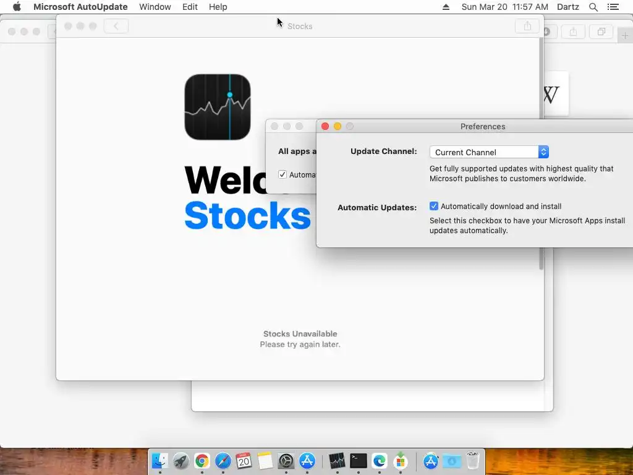Click the menu bar clock showing 11:57 AM

[x=504, y=7]
